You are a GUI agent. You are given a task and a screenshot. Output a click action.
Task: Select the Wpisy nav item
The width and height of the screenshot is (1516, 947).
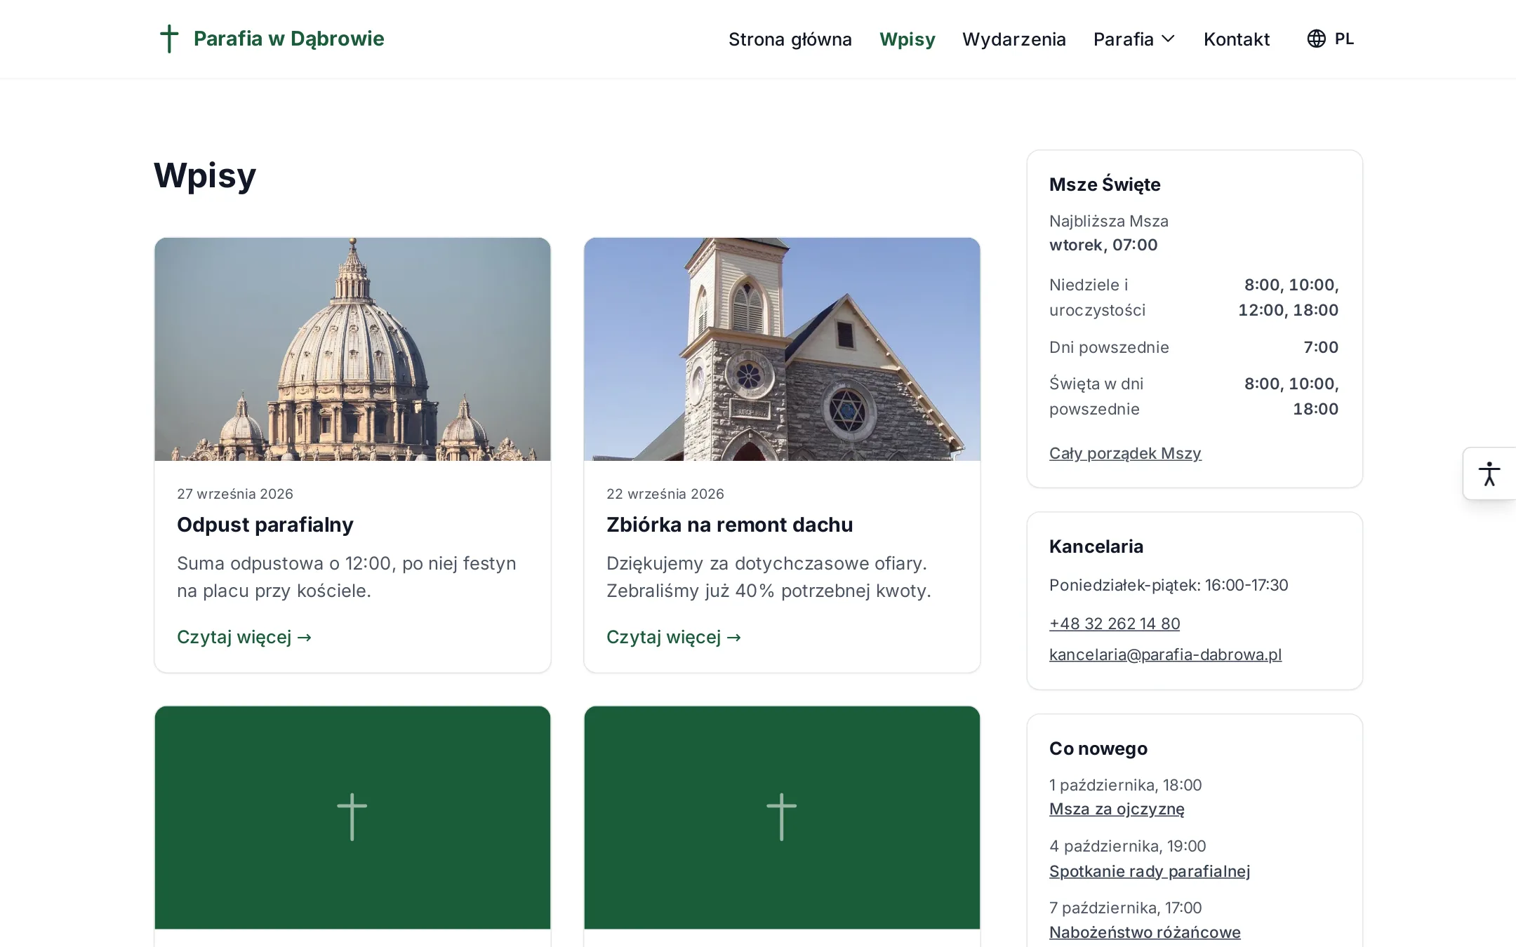(907, 39)
